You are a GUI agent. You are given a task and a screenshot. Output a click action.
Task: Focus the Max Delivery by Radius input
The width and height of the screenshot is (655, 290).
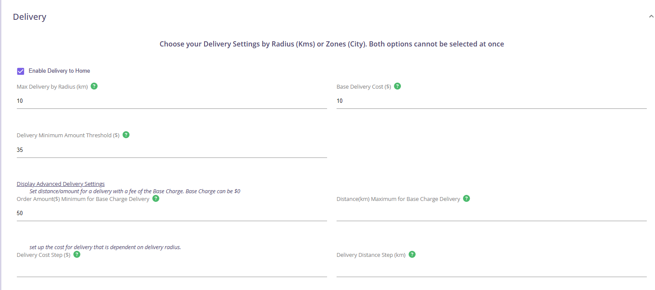pos(171,101)
